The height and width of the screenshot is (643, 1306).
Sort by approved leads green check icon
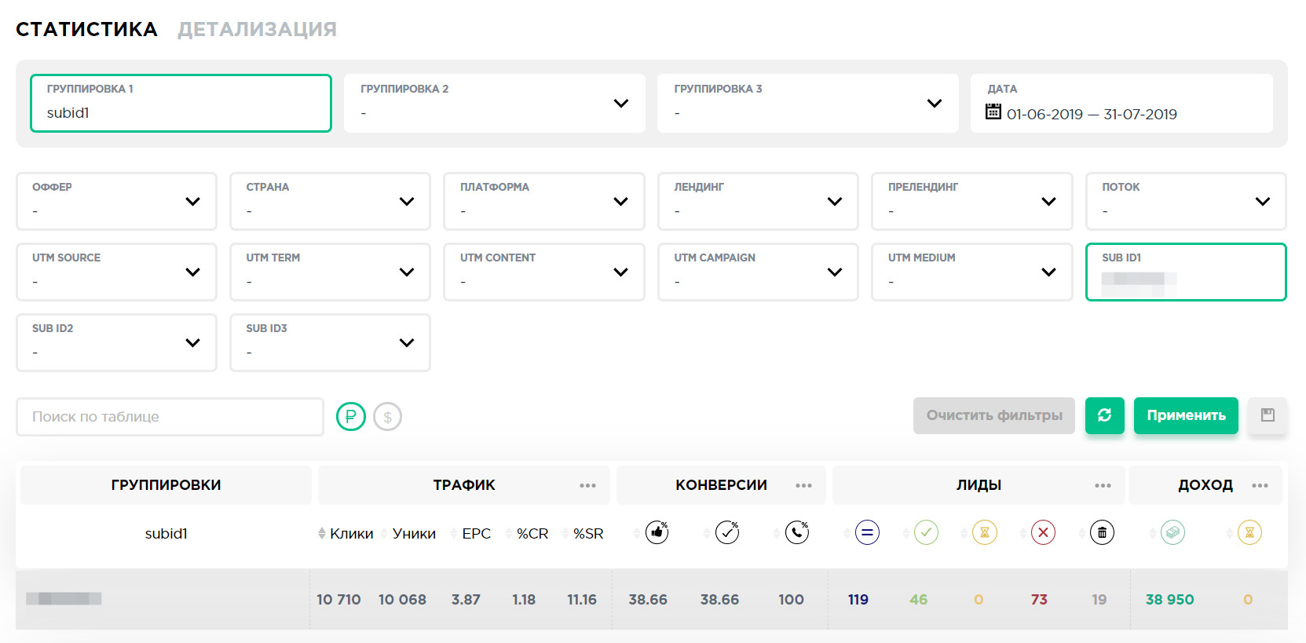click(926, 532)
